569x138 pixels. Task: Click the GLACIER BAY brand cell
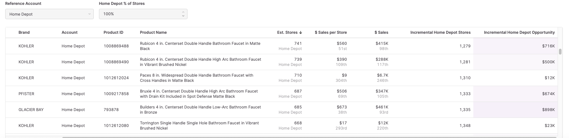pyautogui.click(x=31, y=110)
